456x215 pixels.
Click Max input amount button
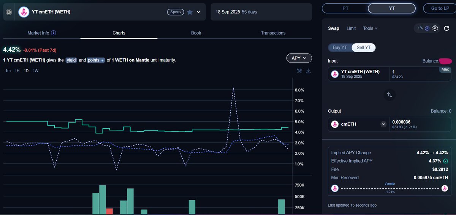(445, 69)
